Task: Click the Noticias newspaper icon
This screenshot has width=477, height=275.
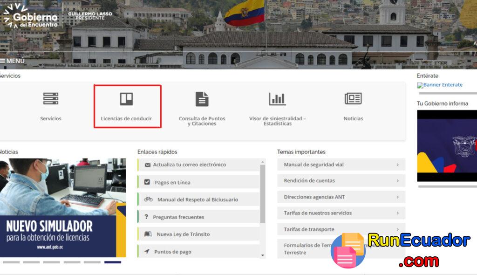Action: coord(353,98)
